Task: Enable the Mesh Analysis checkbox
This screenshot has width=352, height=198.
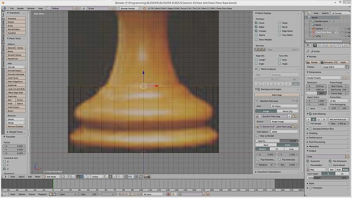Action: [x=259, y=69]
